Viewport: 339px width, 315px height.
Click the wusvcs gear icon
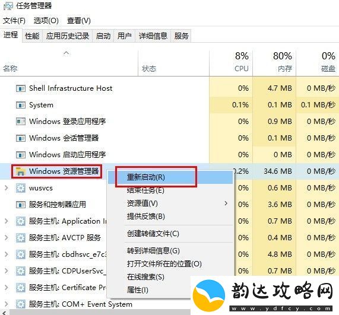(21, 188)
